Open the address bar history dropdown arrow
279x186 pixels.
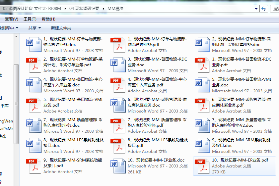point(256,9)
